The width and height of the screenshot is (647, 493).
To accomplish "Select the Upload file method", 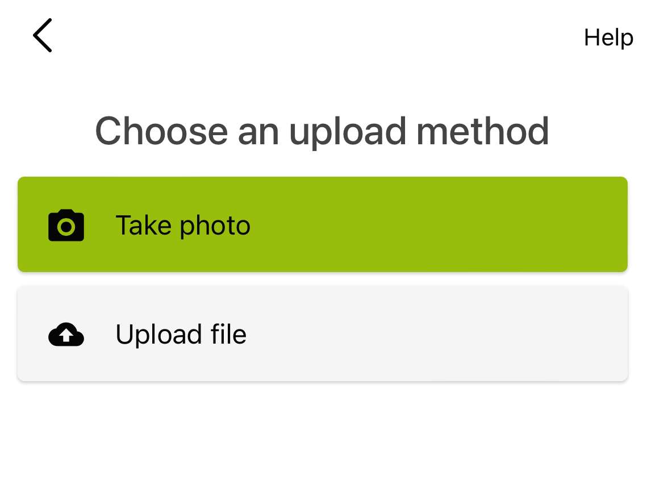I will (x=322, y=333).
